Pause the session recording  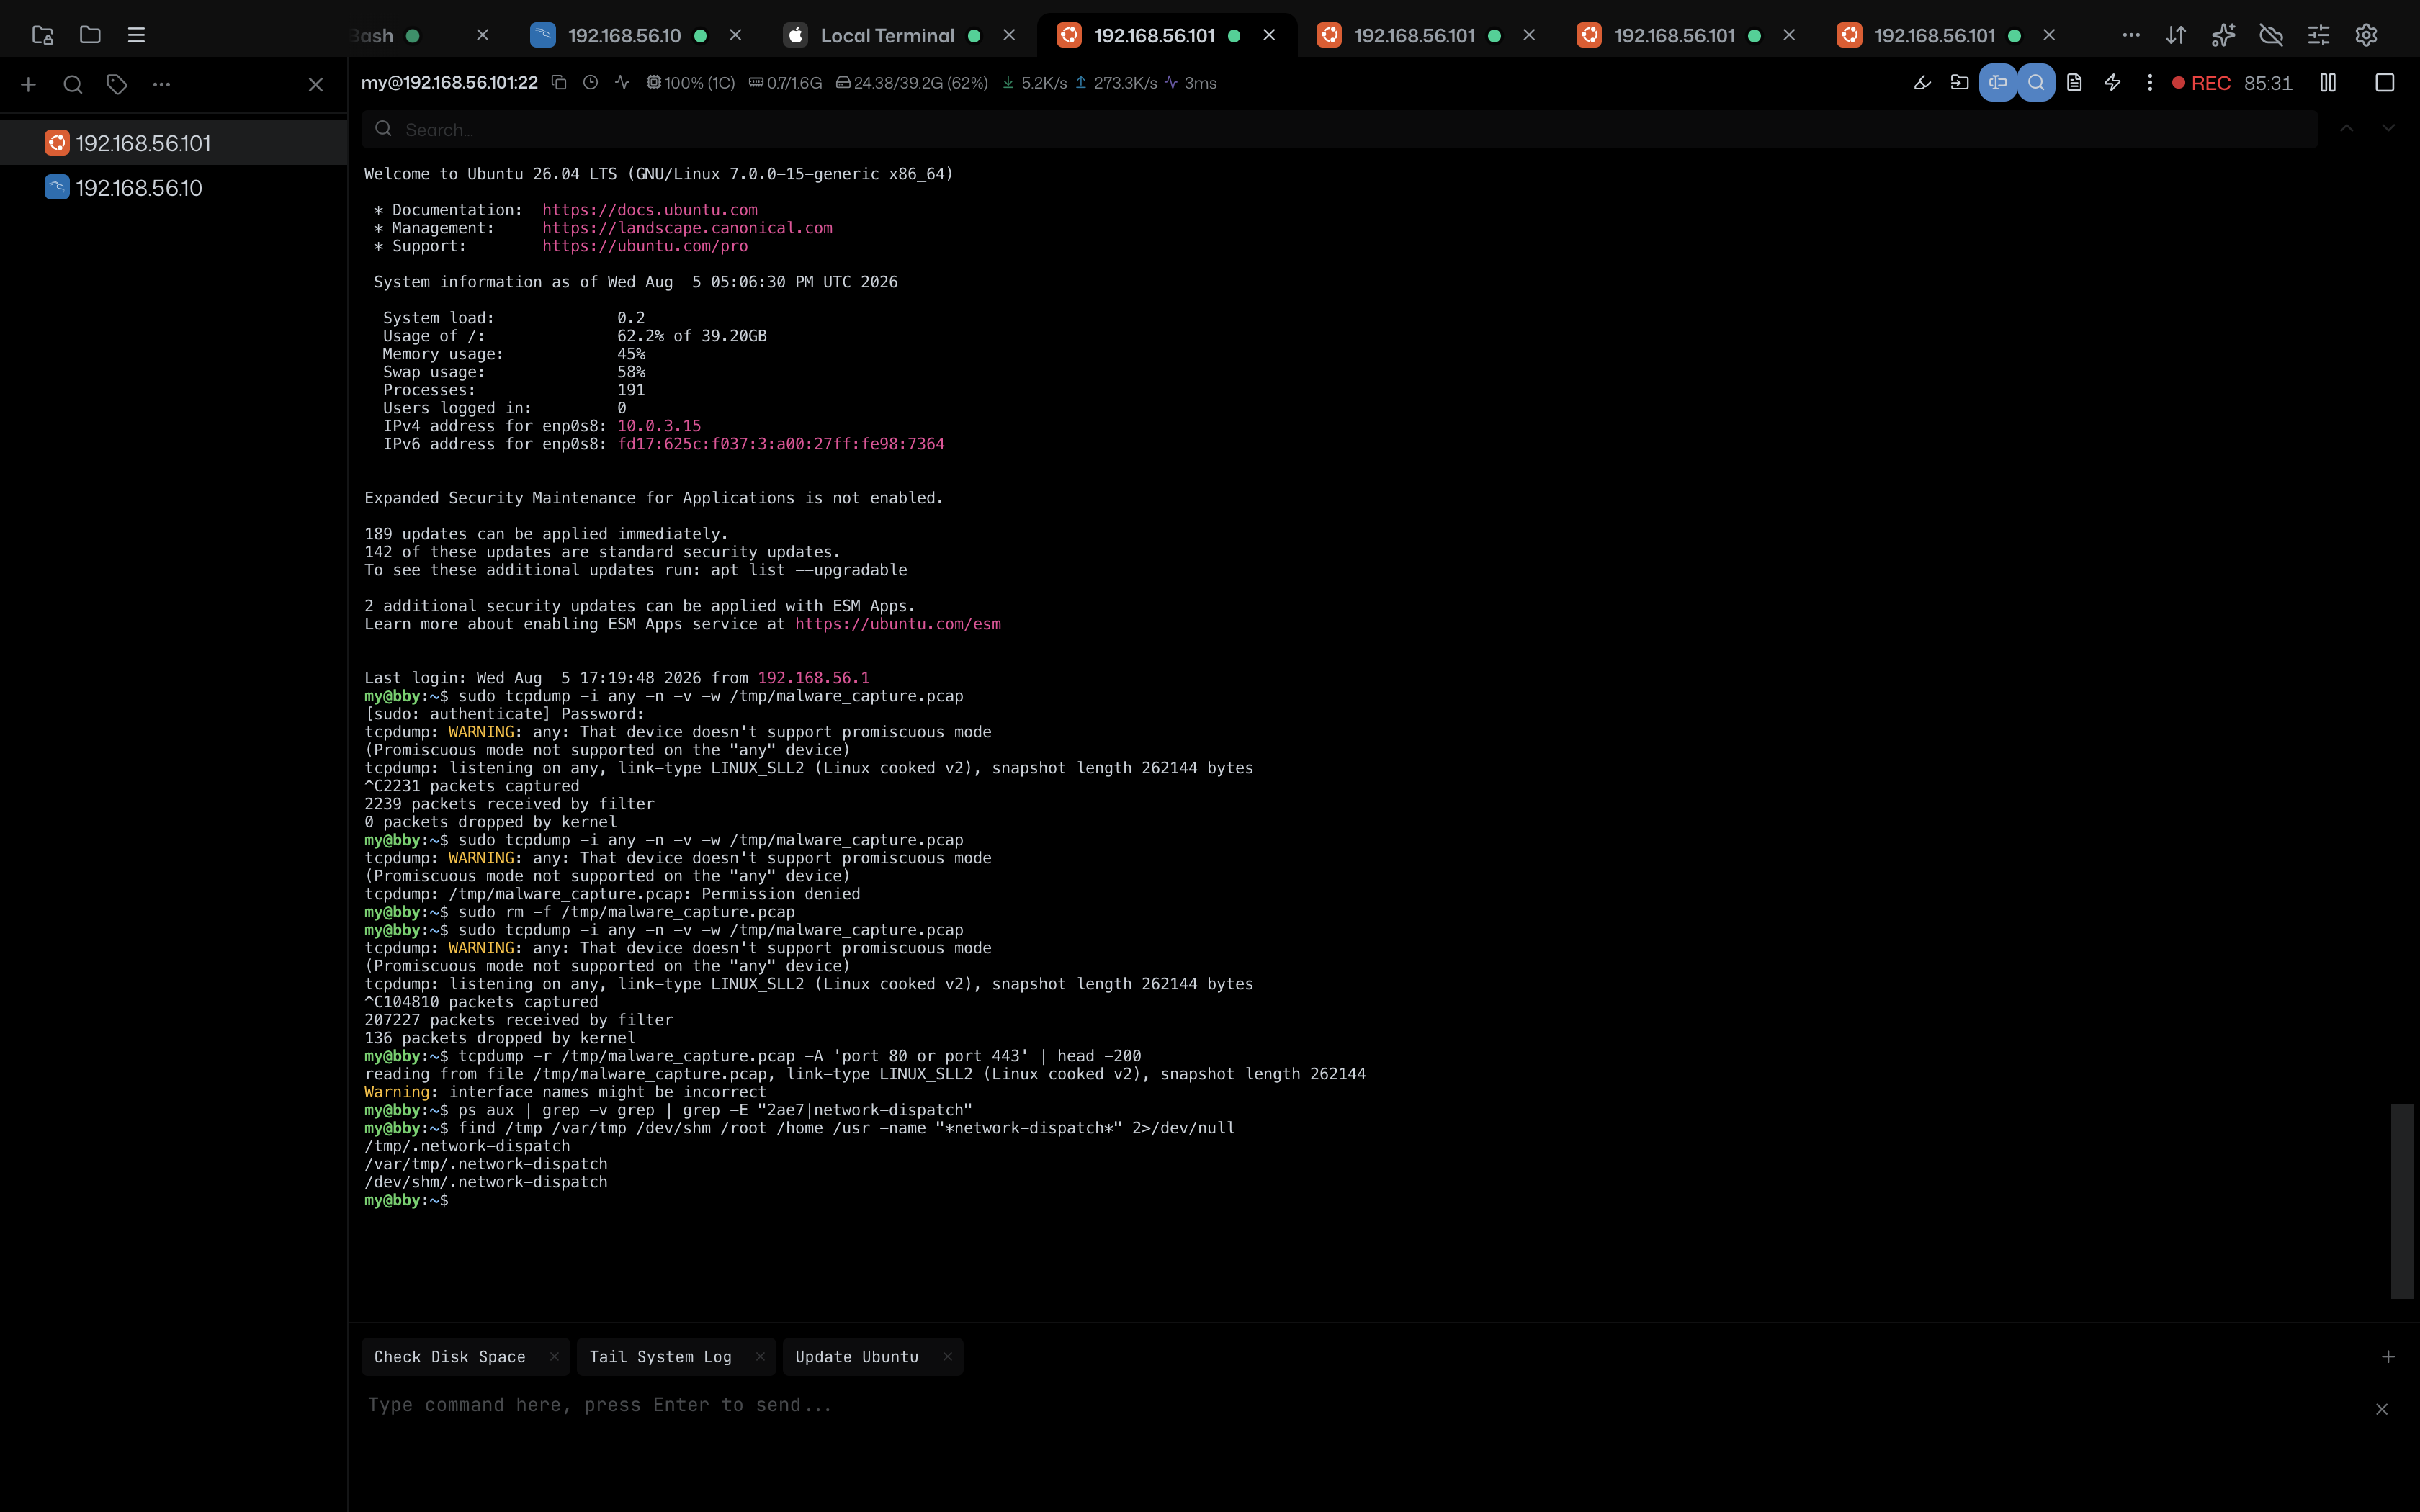click(2328, 83)
